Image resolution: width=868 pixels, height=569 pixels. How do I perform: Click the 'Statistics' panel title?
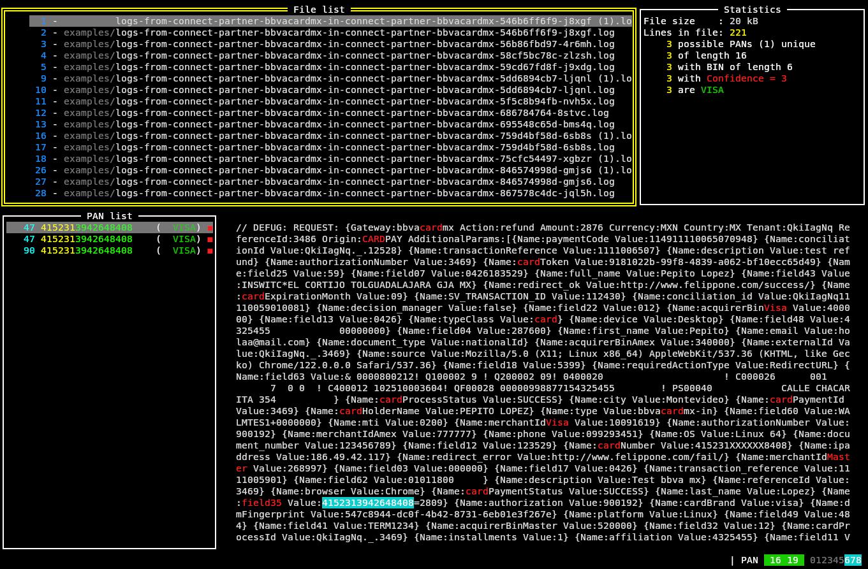[x=753, y=10]
